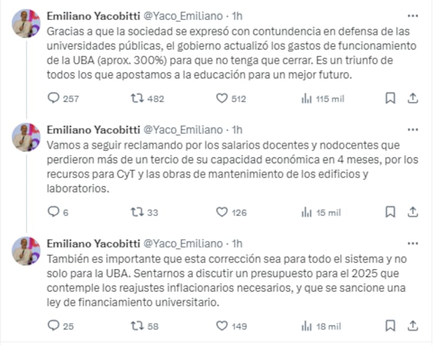This screenshot has width=435, height=345.
Task: Reply to the tweet with 6 replies
Action: click(54, 212)
